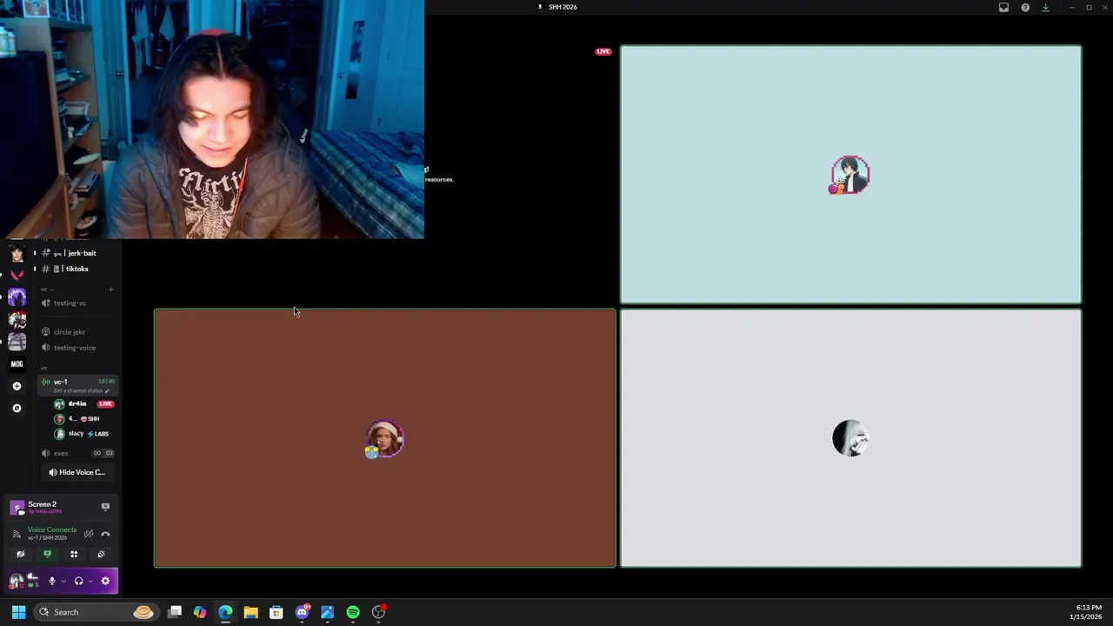The height and width of the screenshot is (626, 1113).
Task: Focus the light gray participant tile
Action: pos(850,438)
